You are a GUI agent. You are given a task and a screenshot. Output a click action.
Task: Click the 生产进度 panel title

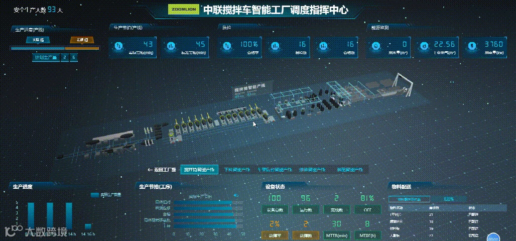coord(23,187)
